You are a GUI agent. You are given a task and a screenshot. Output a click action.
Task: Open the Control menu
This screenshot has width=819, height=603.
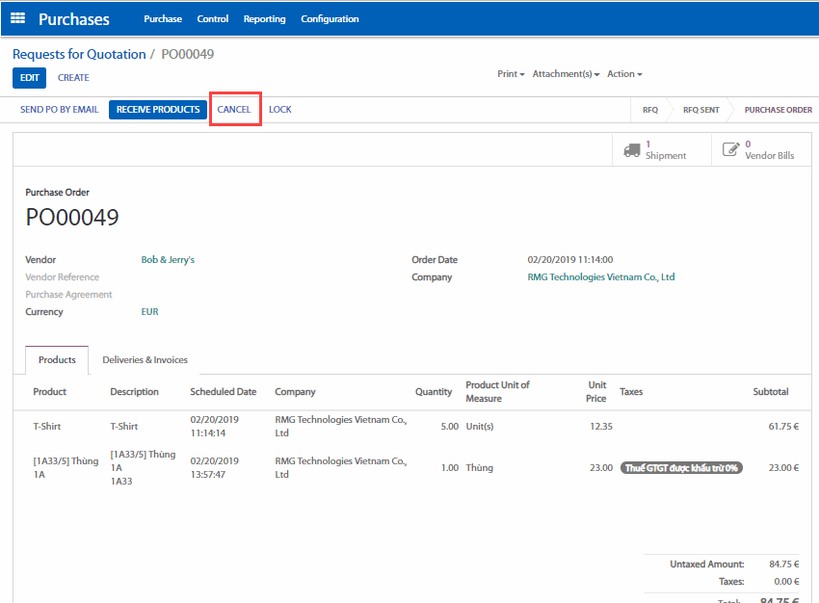(x=213, y=19)
